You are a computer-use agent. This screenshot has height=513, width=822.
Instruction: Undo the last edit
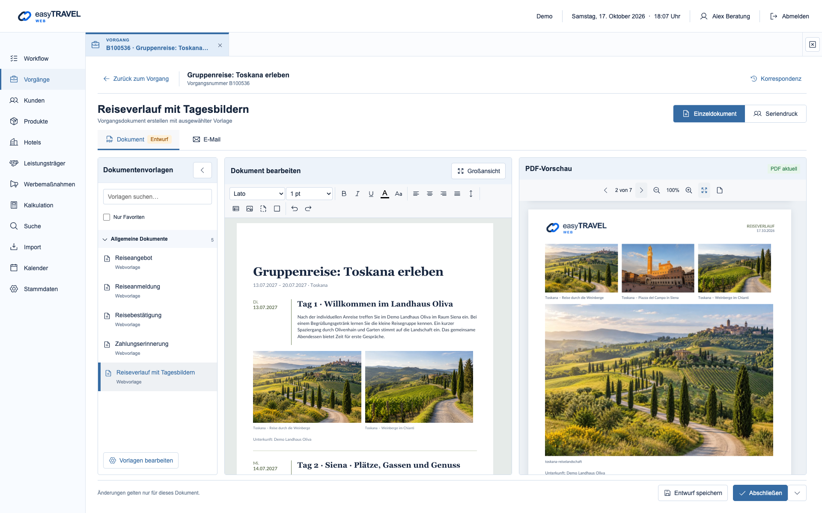(x=295, y=209)
